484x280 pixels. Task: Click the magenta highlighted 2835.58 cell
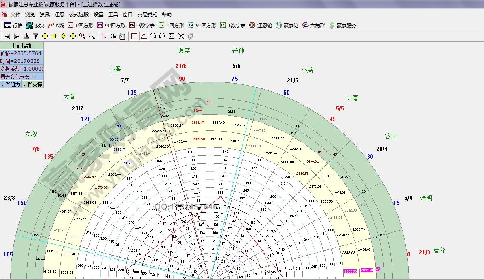click(350, 271)
